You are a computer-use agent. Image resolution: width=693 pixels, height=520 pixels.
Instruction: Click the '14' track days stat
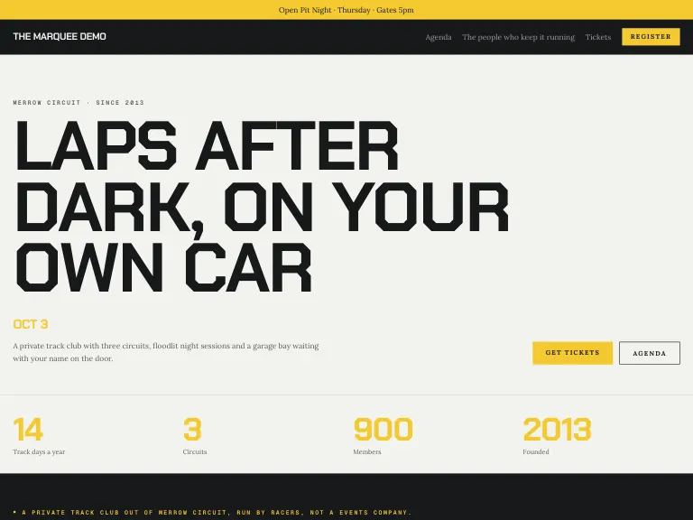[x=28, y=430]
